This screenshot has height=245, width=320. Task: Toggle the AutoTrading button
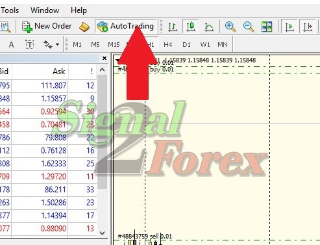pyautogui.click(x=125, y=27)
